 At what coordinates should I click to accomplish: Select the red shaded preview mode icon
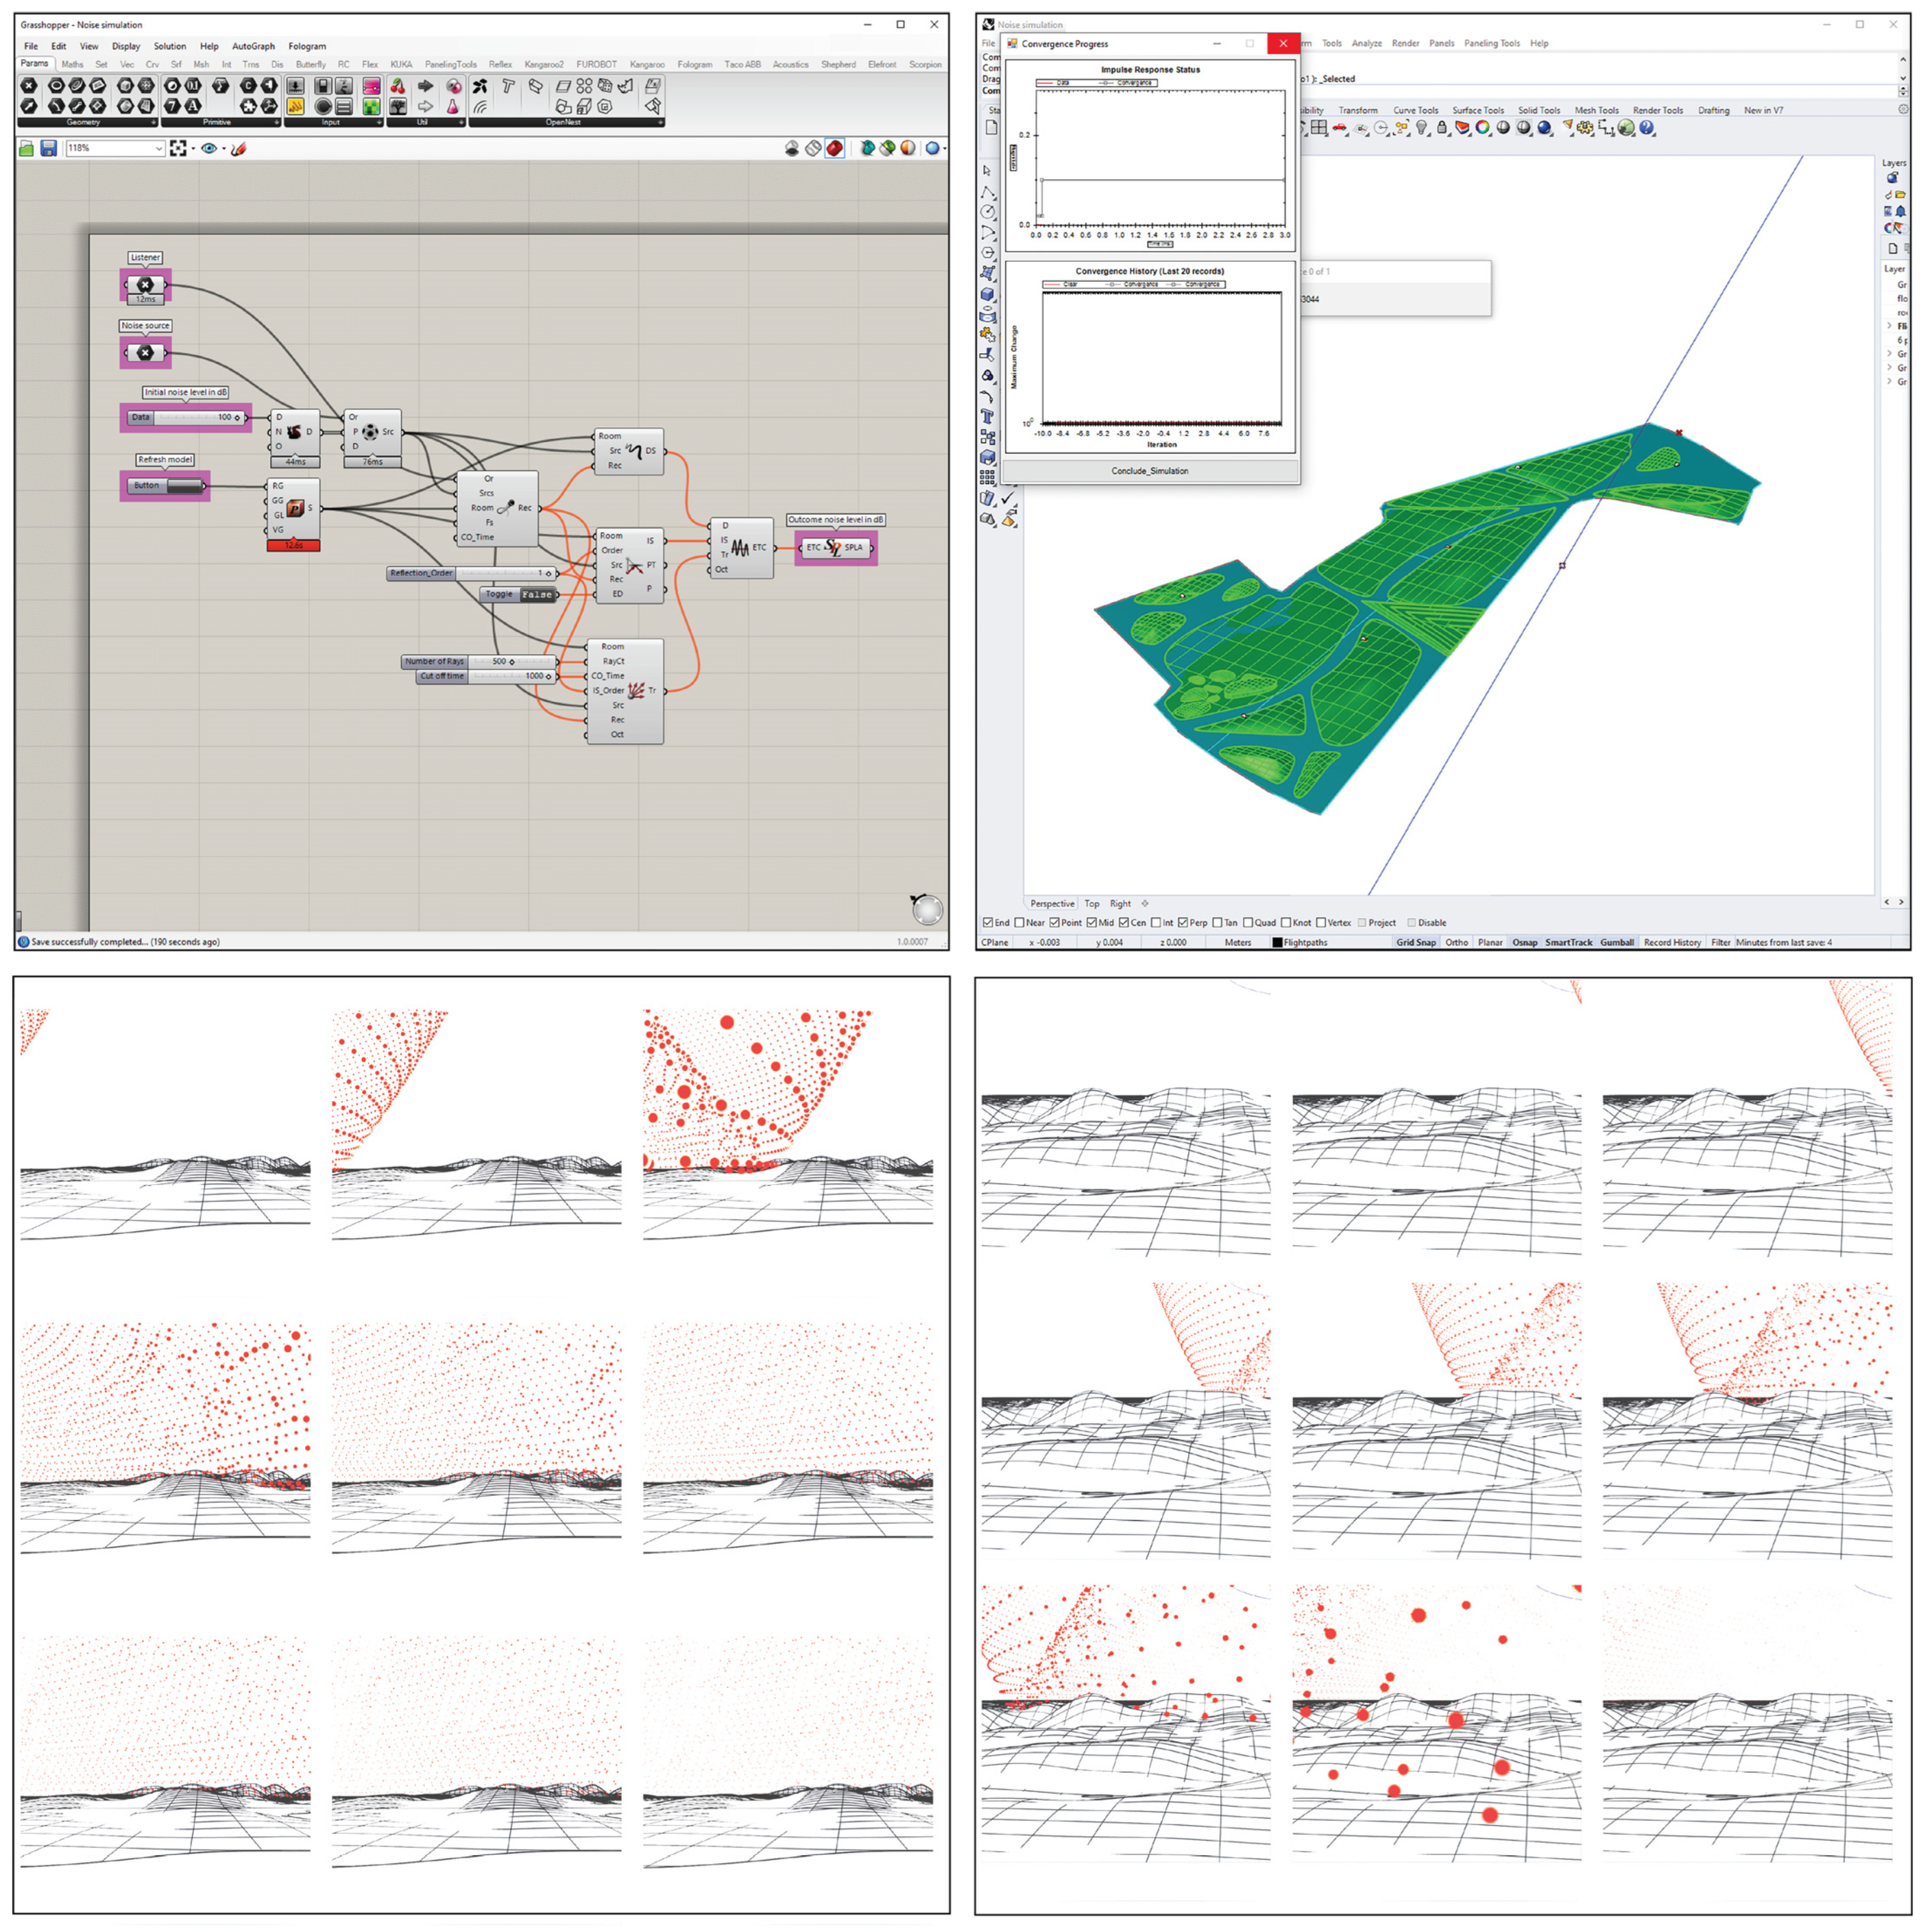coord(835,148)
